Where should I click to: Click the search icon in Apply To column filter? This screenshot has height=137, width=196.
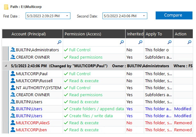pyautogui.click(x=169, y=42)
